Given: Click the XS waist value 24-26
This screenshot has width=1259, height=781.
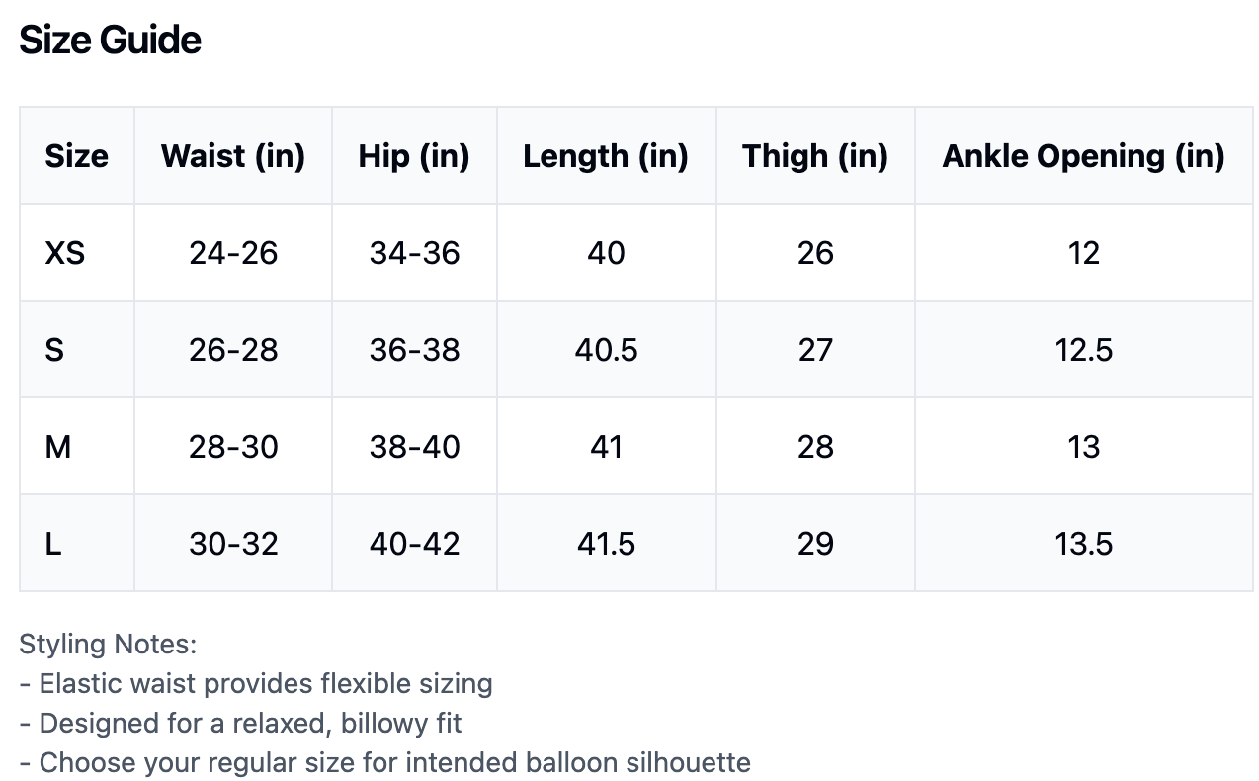Looking at the screenshot, I should point(233,253).
